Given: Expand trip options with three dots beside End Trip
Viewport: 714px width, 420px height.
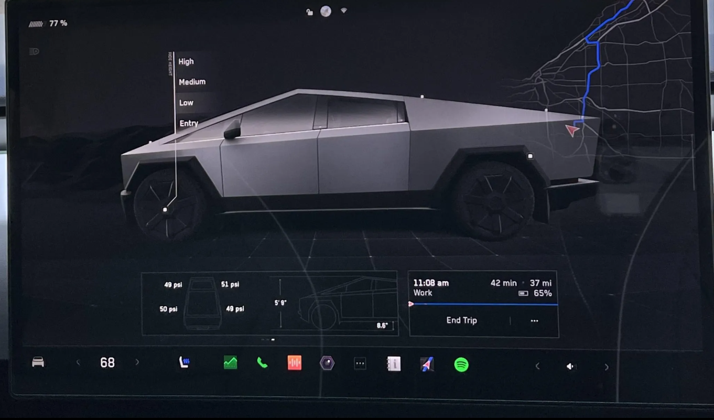Looking at the screenshot, I should point(534,321).
